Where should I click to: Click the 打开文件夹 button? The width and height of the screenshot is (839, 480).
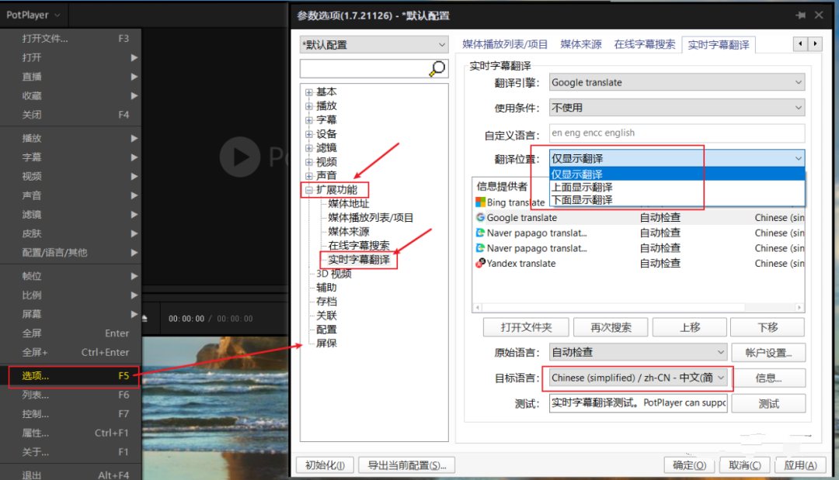click(526, 327)
